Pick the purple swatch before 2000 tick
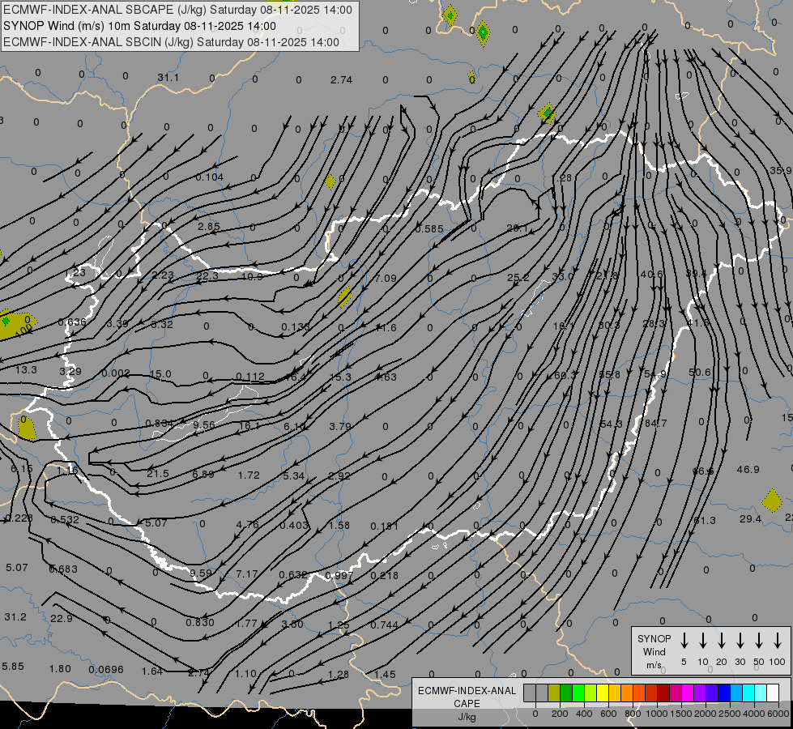This screenshot has height=729, width=793. 700,693
